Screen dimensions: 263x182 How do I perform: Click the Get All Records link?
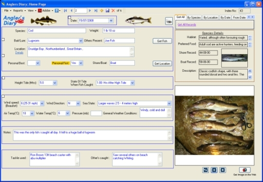[x=187, y=24]
